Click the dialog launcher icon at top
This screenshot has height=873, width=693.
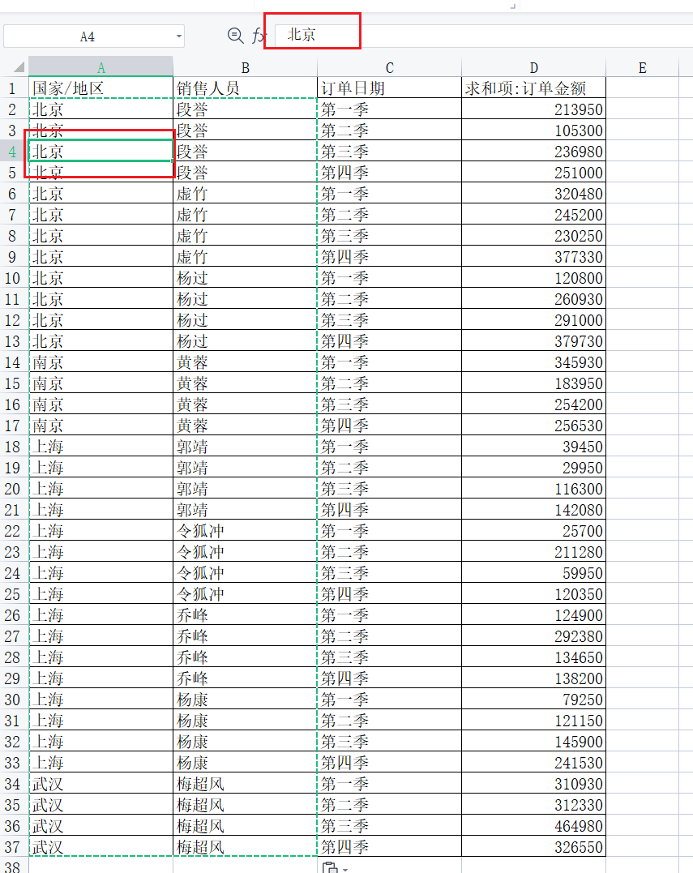[x=512, y=6]
